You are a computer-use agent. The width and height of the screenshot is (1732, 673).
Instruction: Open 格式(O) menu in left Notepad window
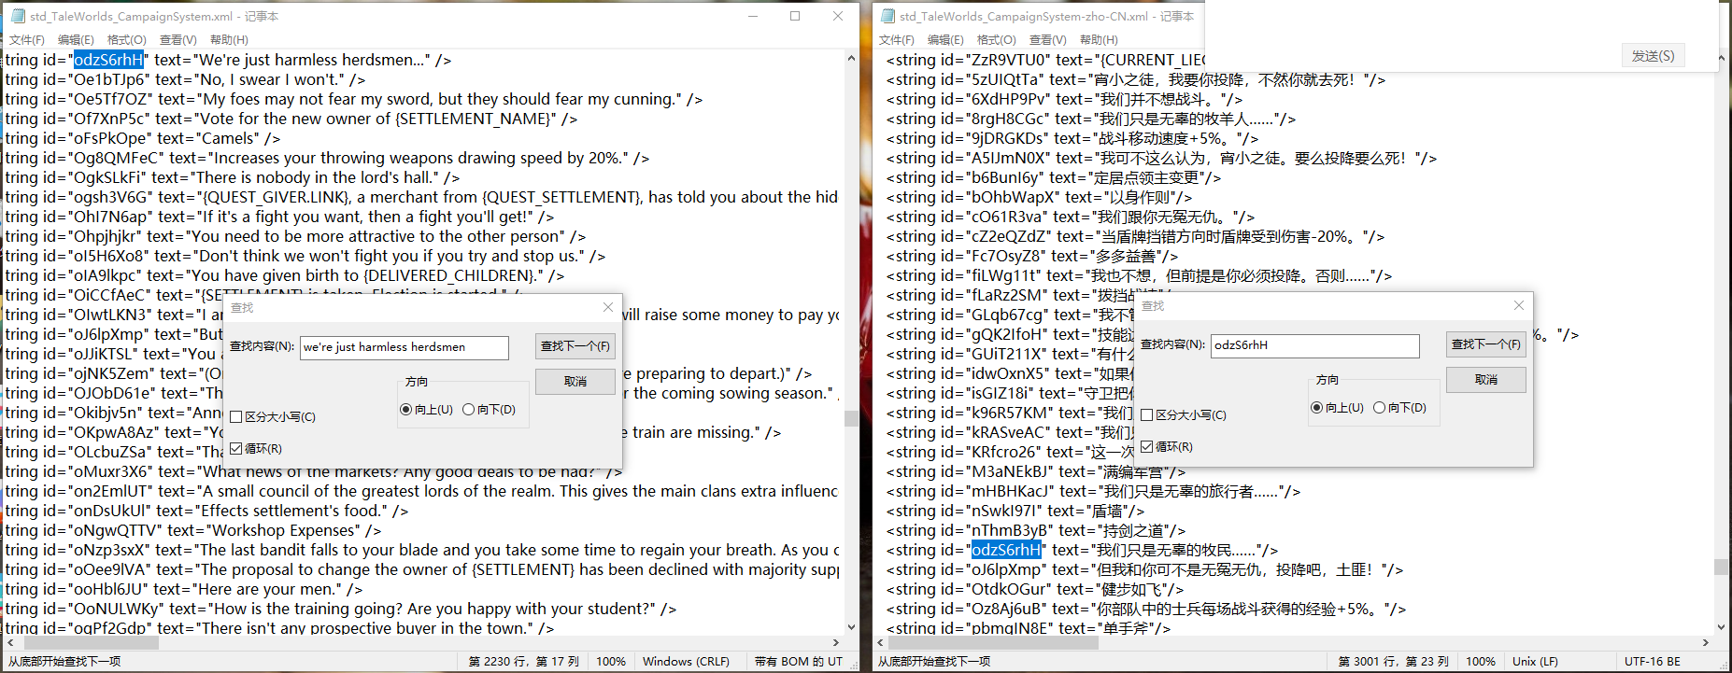(x=127, y=39)
